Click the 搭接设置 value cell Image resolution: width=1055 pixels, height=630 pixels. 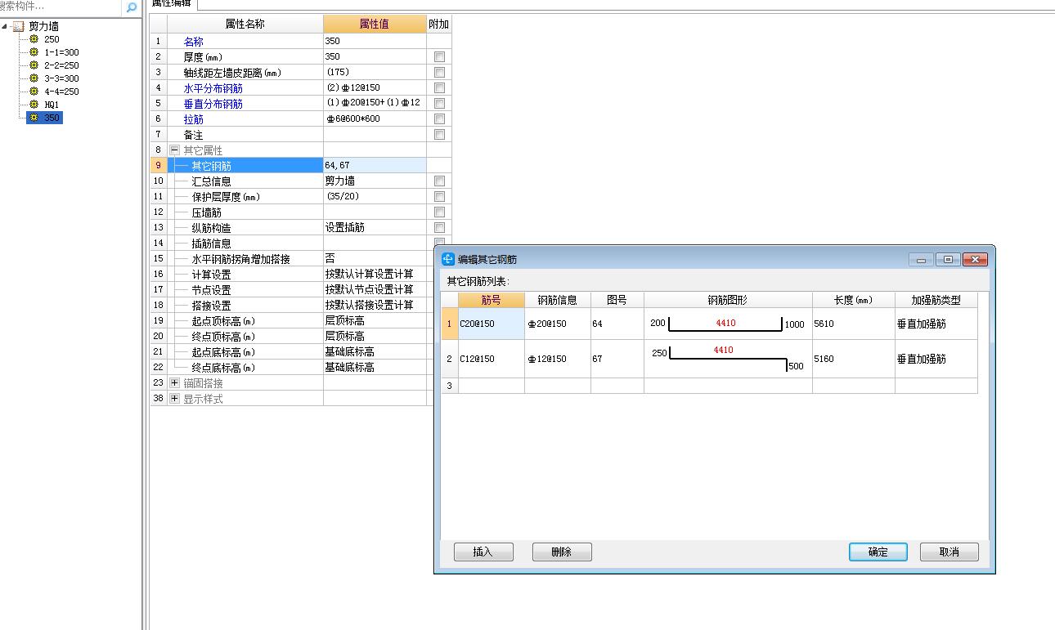pos(375,305)
